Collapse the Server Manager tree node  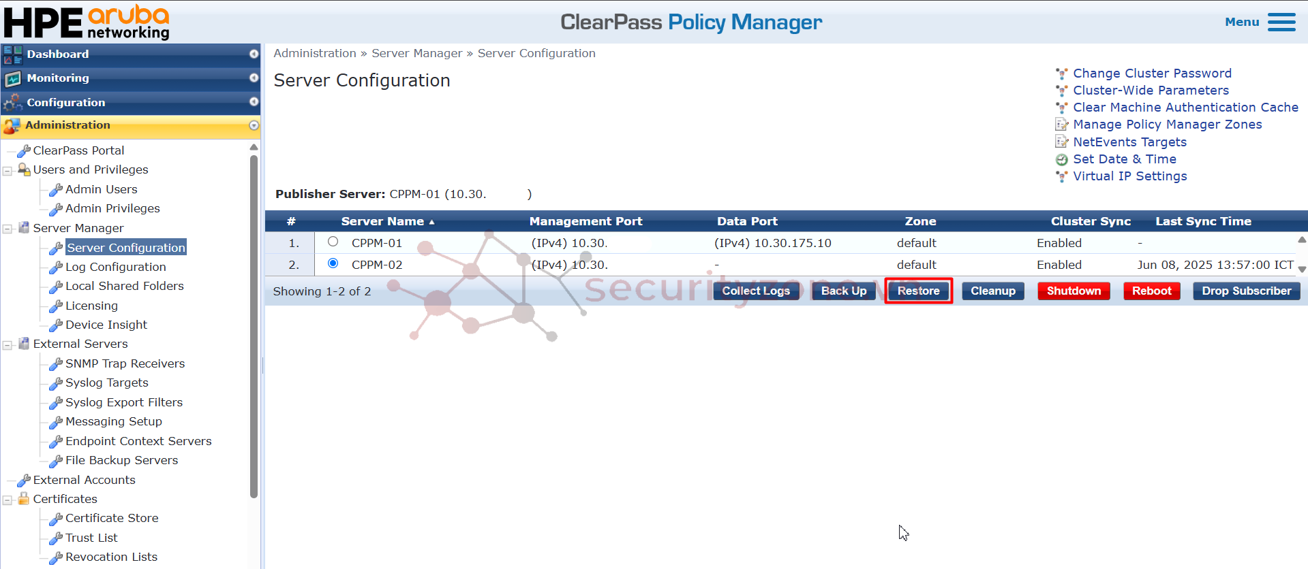[7, 229]
